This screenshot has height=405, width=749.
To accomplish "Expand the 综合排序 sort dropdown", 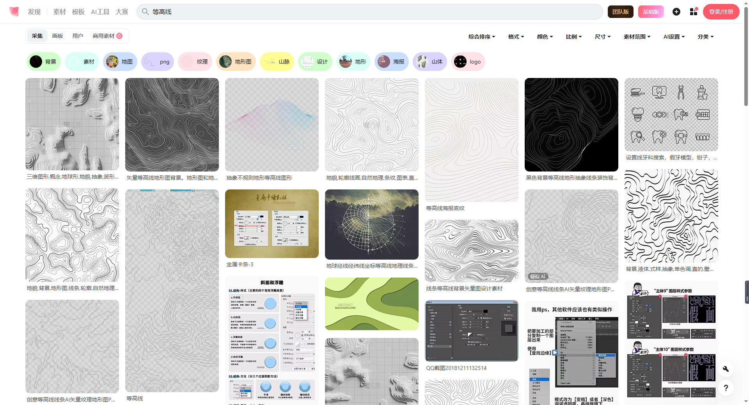I will tap(482, 37).
